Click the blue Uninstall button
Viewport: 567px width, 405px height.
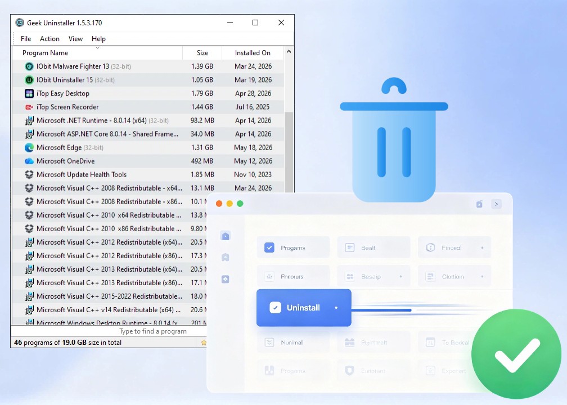click(x=304, y=308)
